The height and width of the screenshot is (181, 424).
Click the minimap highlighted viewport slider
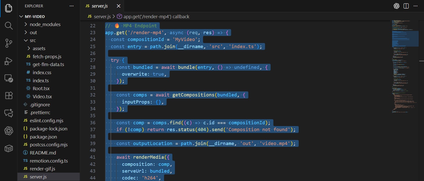pyautogui.click(x=405, y=39)
